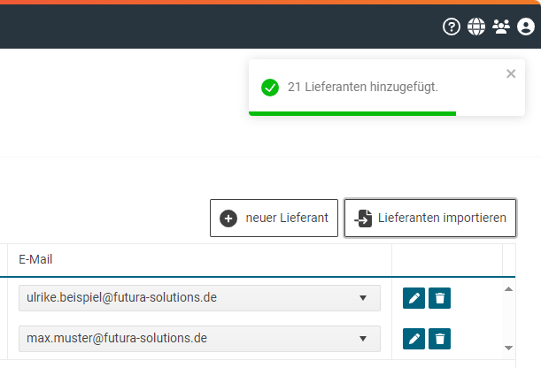Edit the ulrike.beispiel supplier row

pos(413,298)
